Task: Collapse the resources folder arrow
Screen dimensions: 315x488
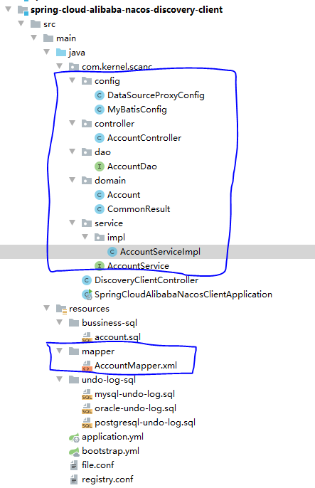Action: pos(47,308)
